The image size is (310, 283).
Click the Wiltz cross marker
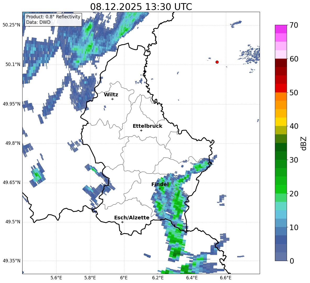[113, 99]
